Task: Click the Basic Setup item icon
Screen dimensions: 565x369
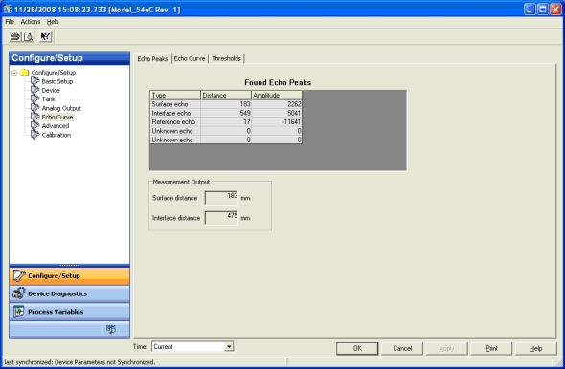Action: (x=34, y=81)
